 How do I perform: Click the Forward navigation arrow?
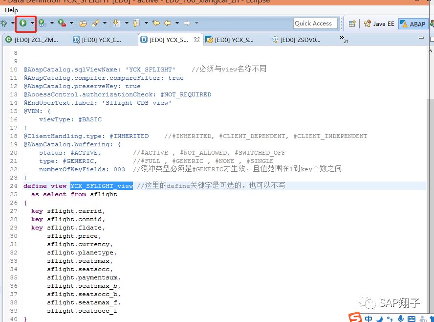[187, 23]
